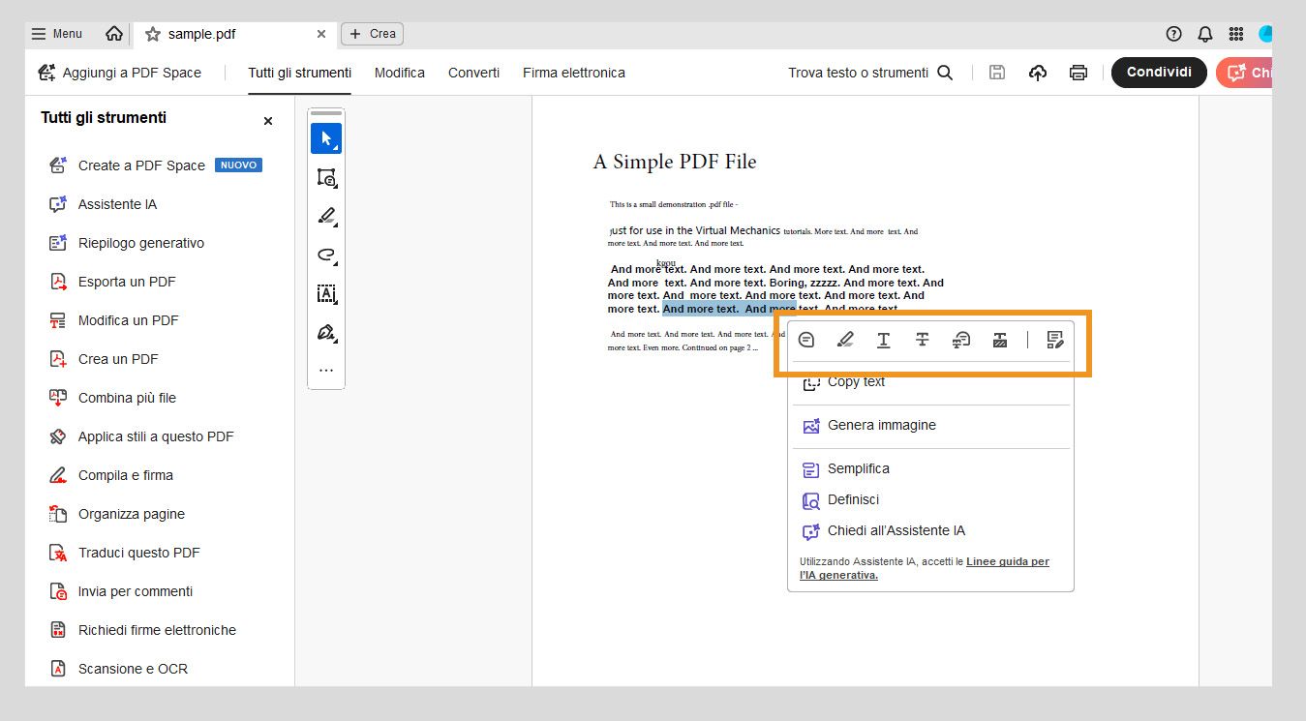Click the 'A Simple PDF File' heading
1306x721 pixels.
pos(675,162)
